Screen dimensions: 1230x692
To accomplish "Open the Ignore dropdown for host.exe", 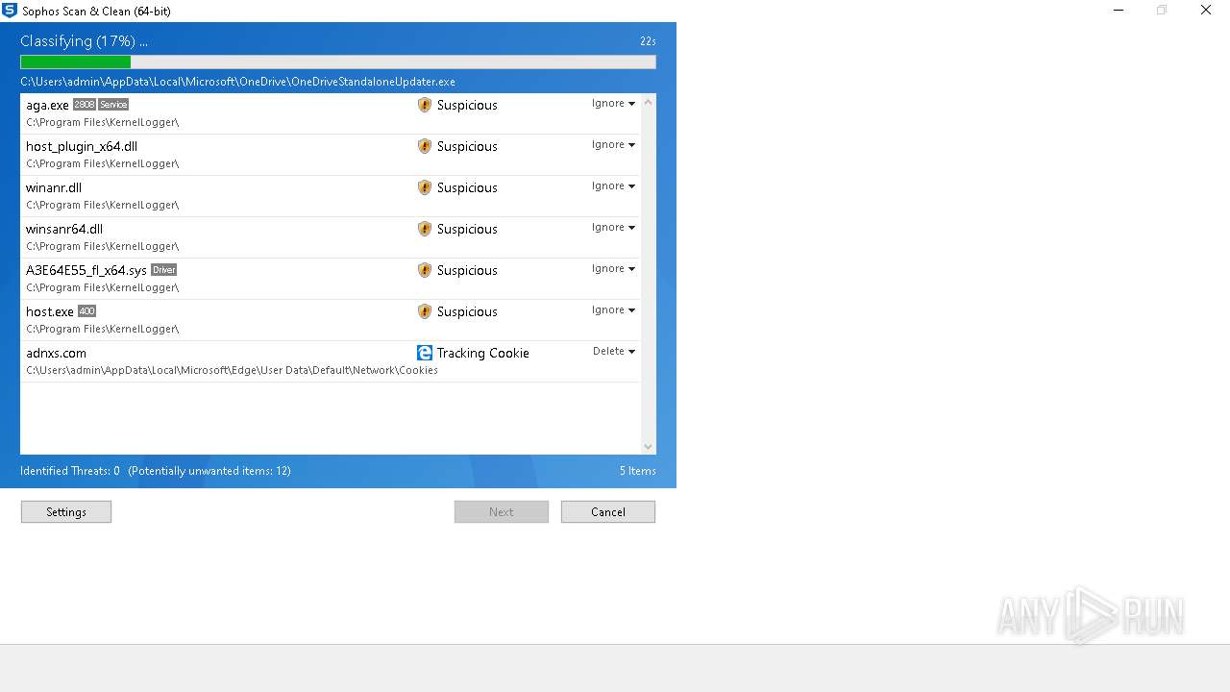I will point(613,310).
